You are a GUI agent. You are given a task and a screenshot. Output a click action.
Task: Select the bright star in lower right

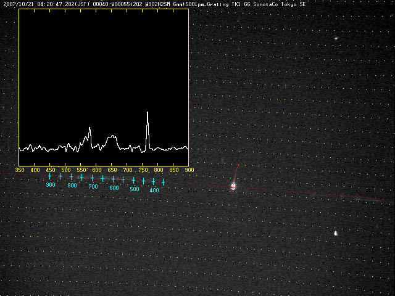(x=336, y=234)
